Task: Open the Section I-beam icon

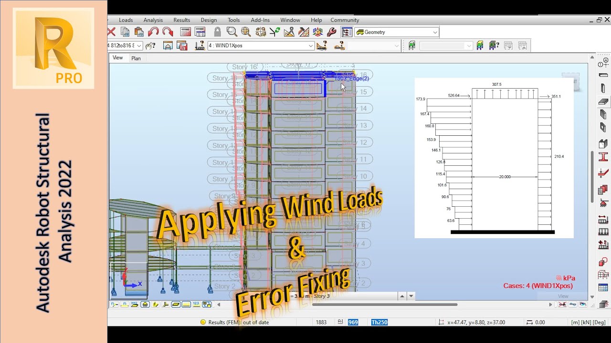Action: 603,157
